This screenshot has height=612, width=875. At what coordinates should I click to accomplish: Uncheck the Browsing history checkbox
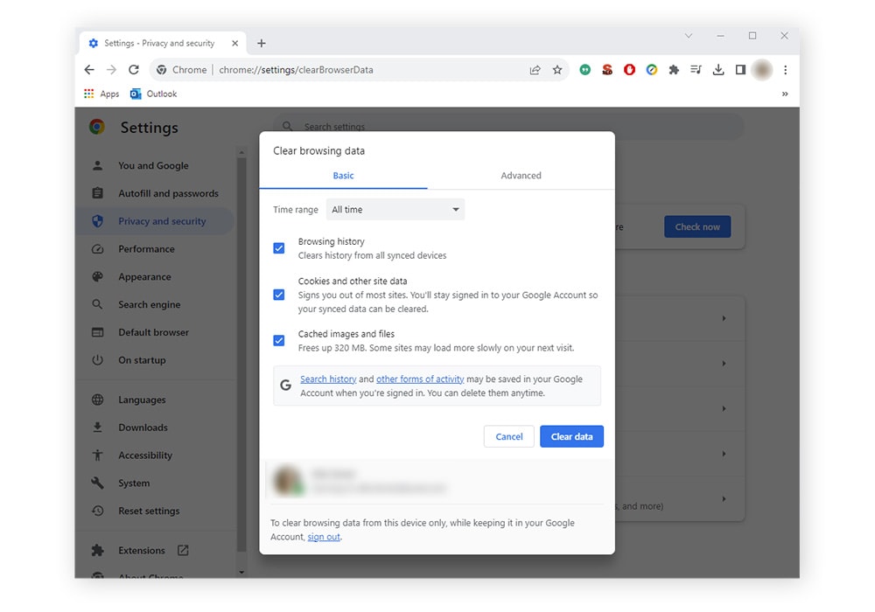[x=279, y=248]
